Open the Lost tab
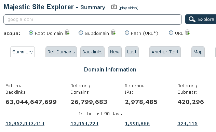This screenshot has height=132, width=216. [132, 52]
